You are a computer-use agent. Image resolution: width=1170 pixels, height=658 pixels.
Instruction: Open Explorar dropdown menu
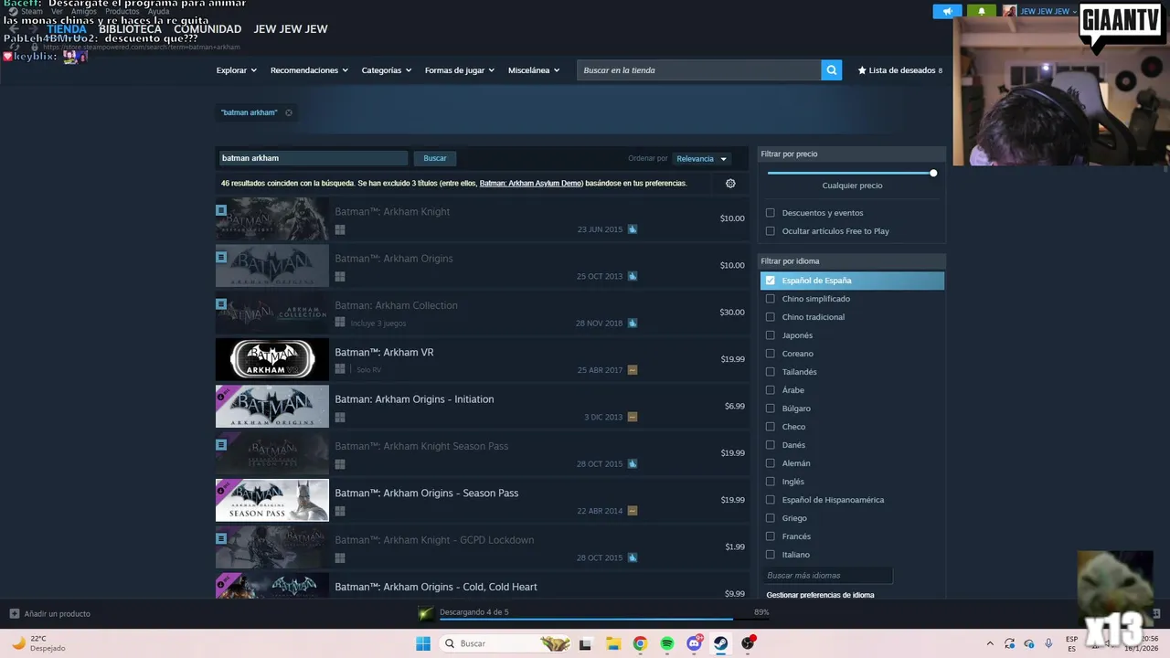click(x=236, y=70)
